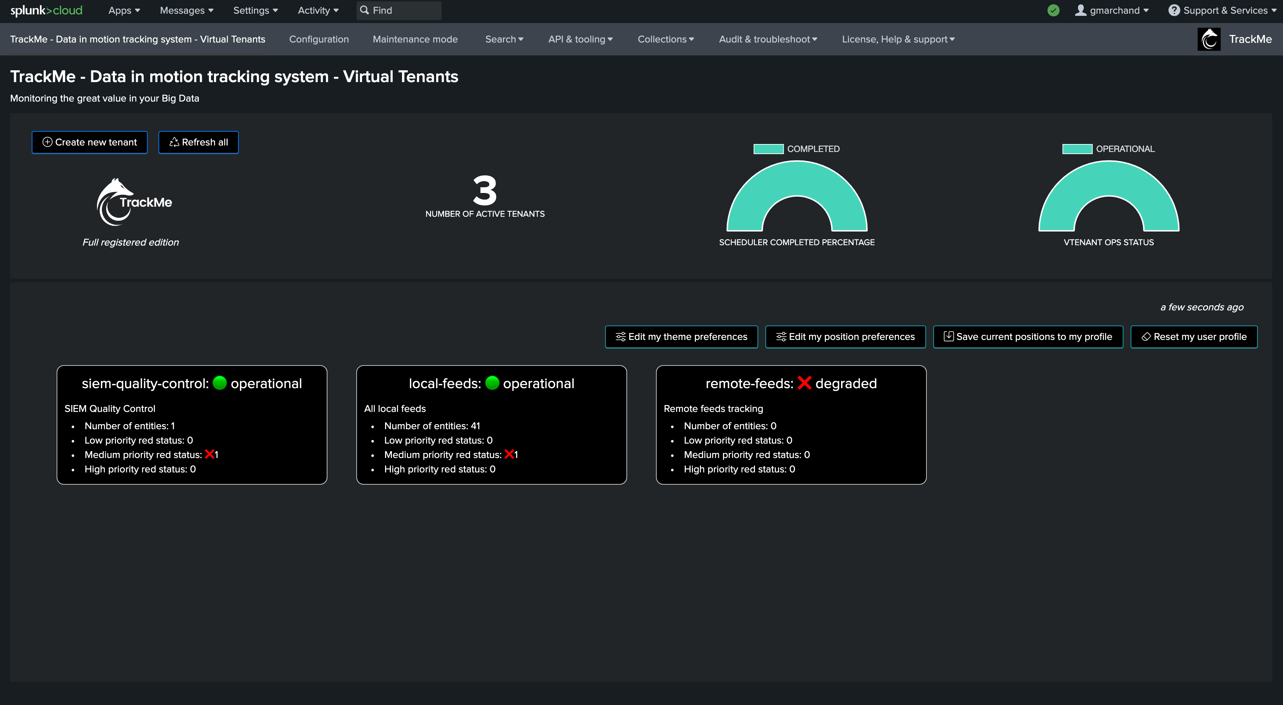The width and height of the screenshot is (1283, 705).
Task: Select the Virtual Tenants nav tab
Action: (138, 39)
